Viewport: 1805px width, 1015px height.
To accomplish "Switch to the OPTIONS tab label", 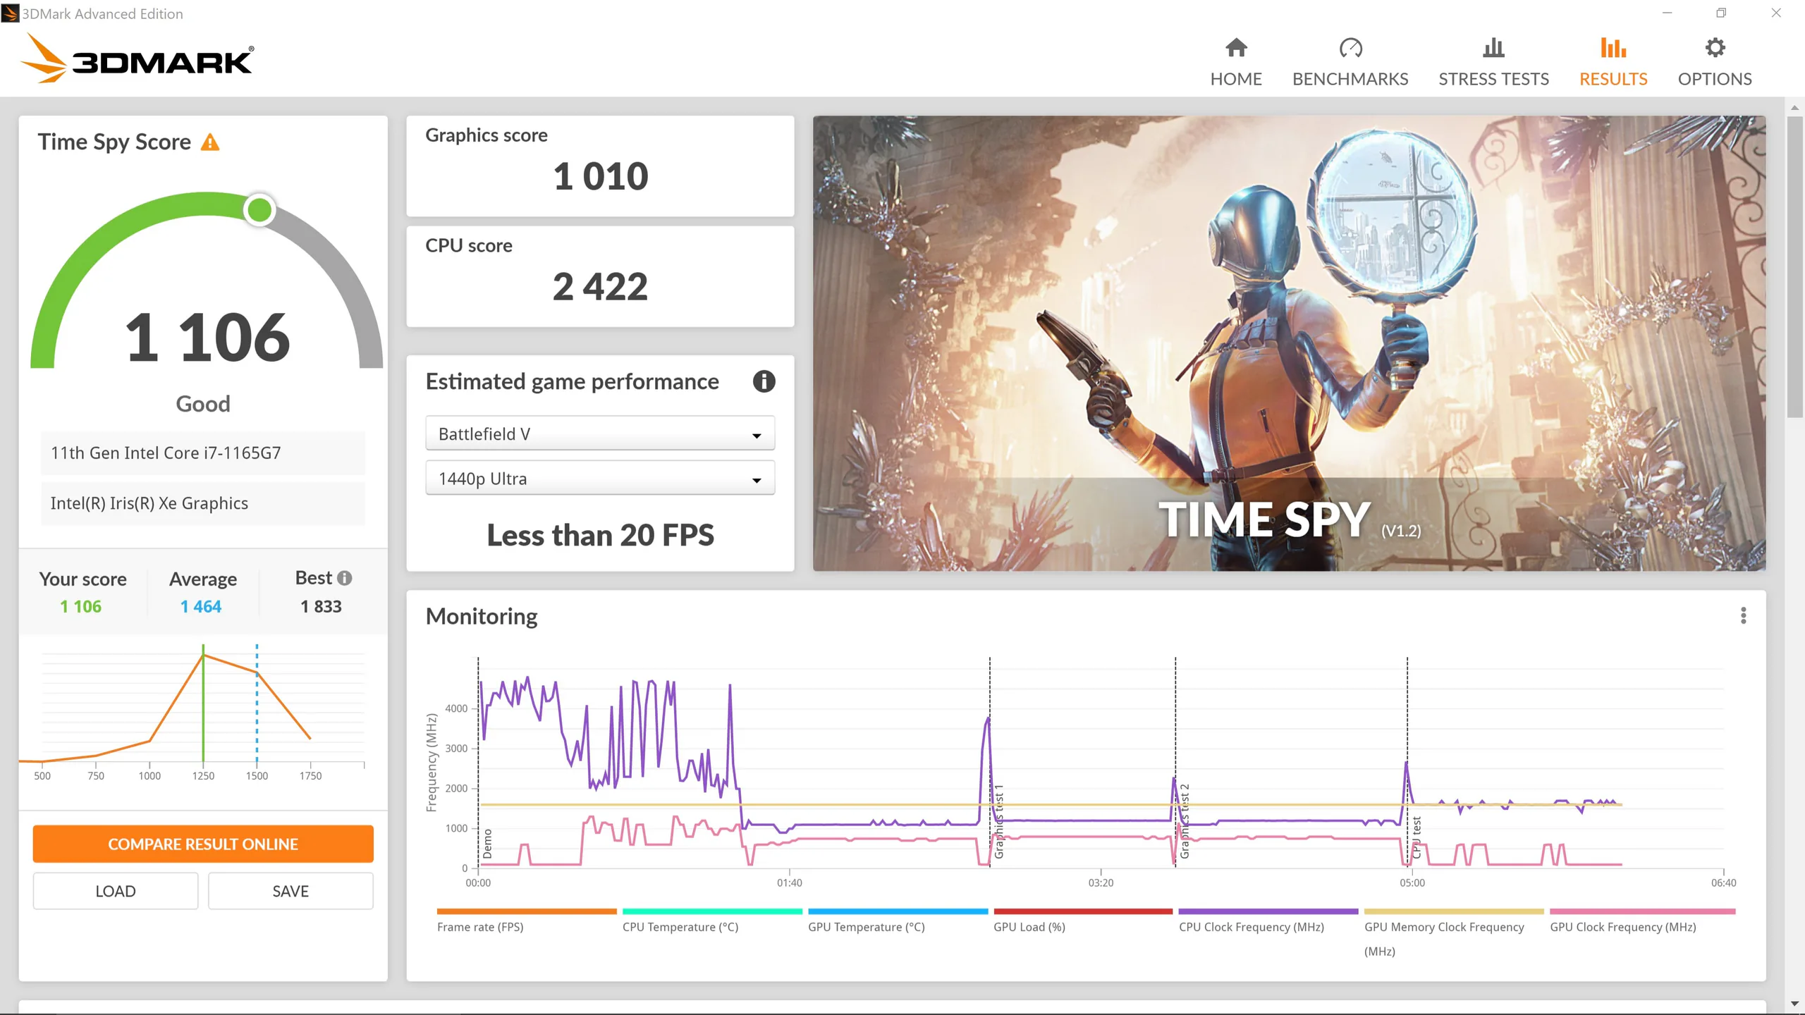I will 1715,79.
